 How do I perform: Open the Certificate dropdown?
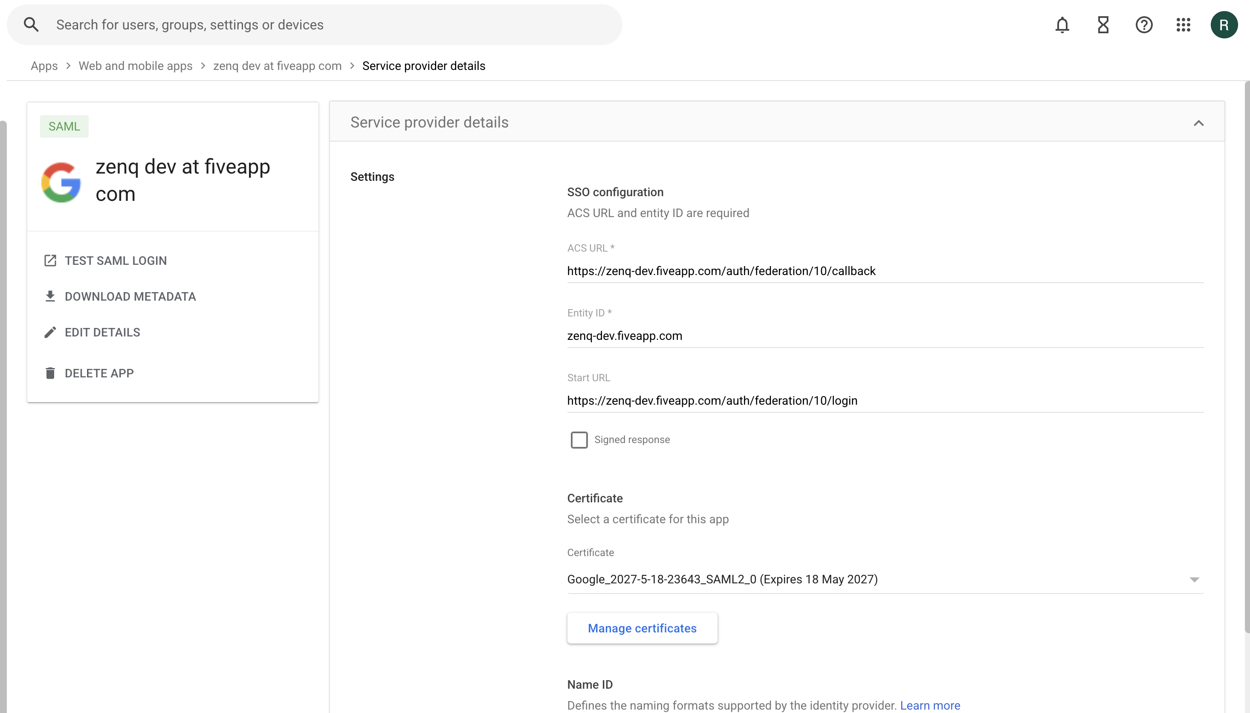click(x=885, y=579)
